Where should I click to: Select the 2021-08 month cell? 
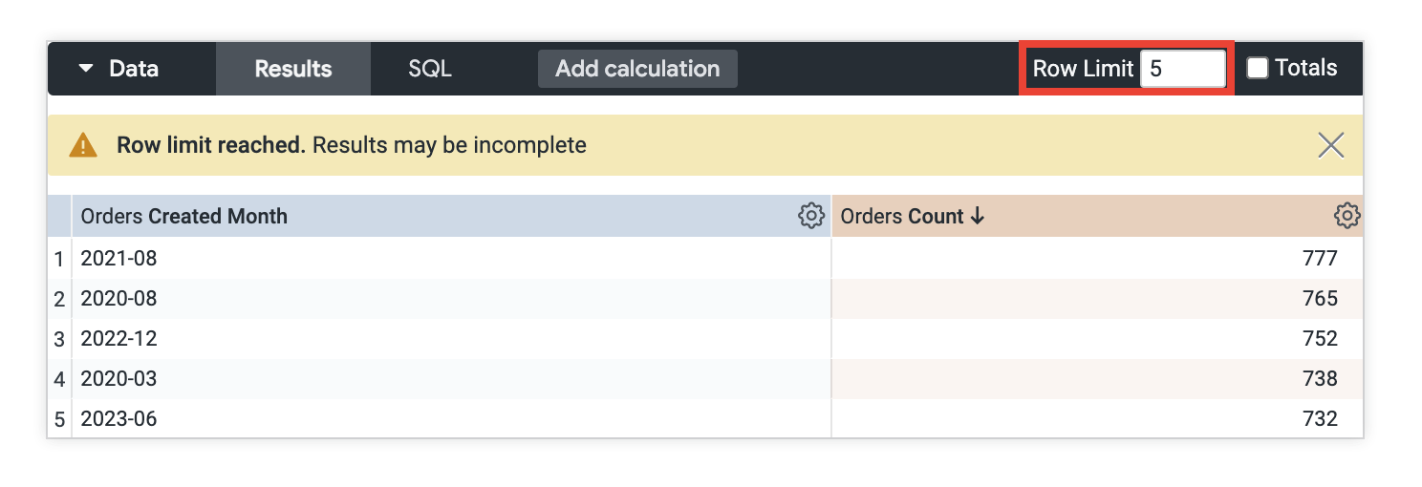coord(118,259)
